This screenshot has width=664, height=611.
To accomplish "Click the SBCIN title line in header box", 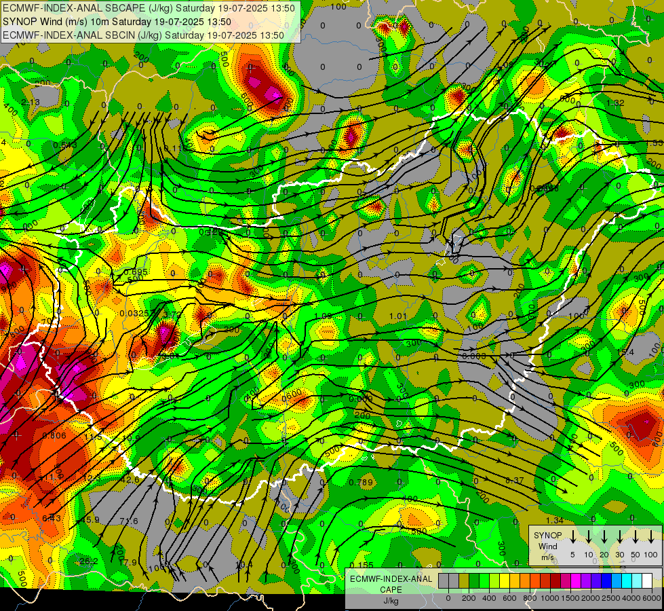I will pos(143,35).
